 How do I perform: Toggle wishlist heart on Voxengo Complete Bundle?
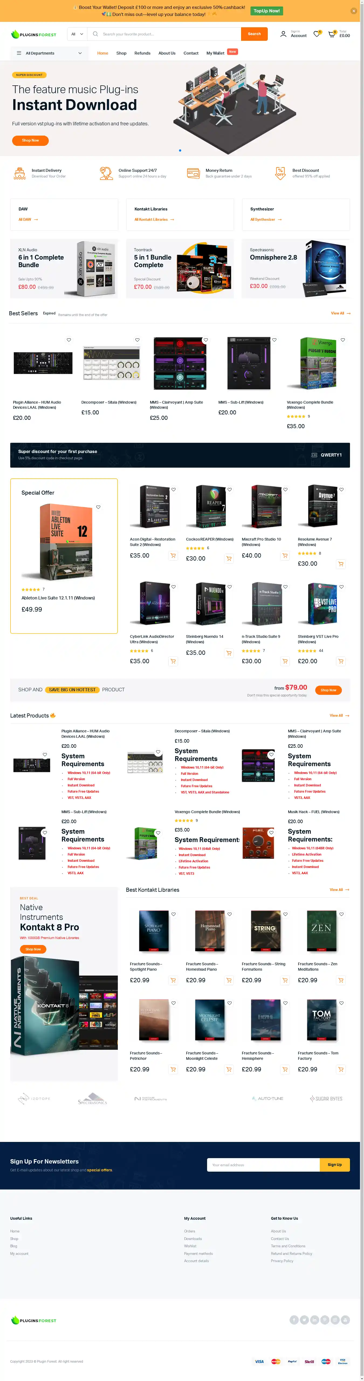pos(343,340)
